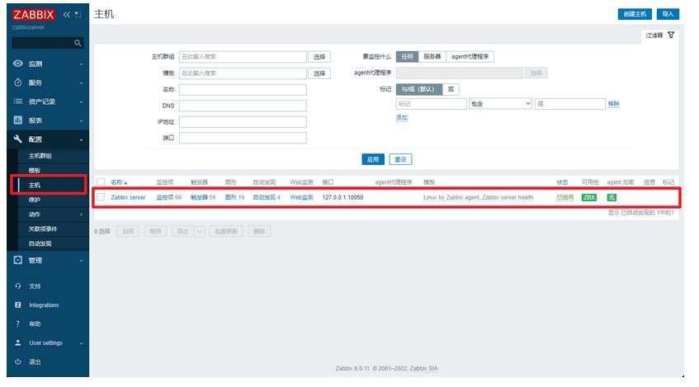Click the 已启用 status link
699x387 pixels.
(x=564, y=197)
